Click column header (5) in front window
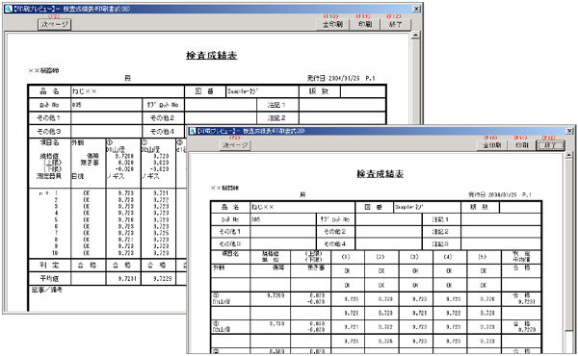 (483, 257)
